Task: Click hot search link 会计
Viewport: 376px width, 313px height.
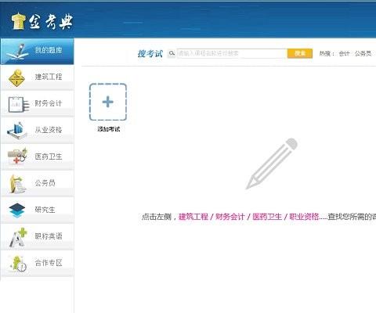Action: tap(344, 53)
